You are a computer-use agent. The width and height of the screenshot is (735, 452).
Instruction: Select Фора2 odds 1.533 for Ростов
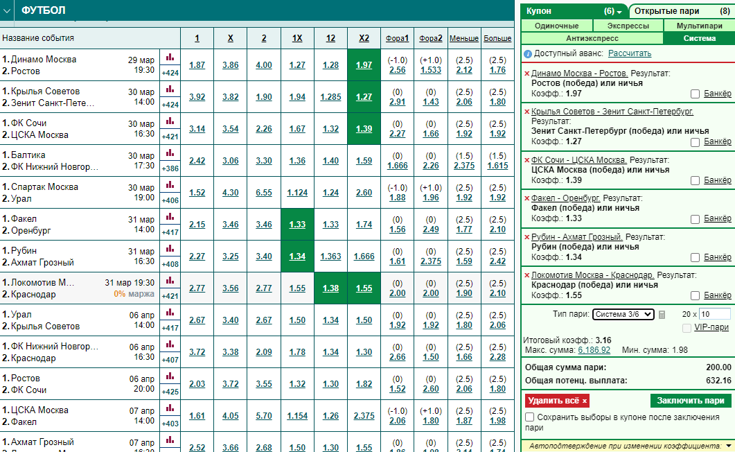(x=431, y=70)
